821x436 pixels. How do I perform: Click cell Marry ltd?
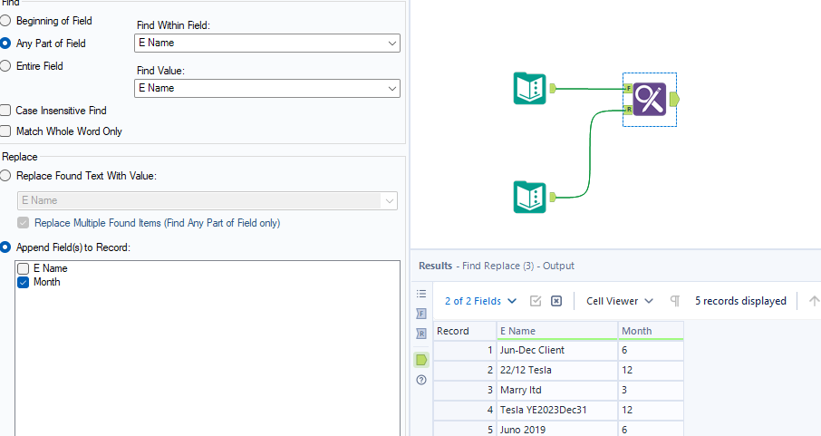557,390
